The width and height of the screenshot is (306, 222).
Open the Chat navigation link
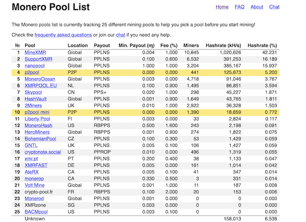[x=274, y=7]
